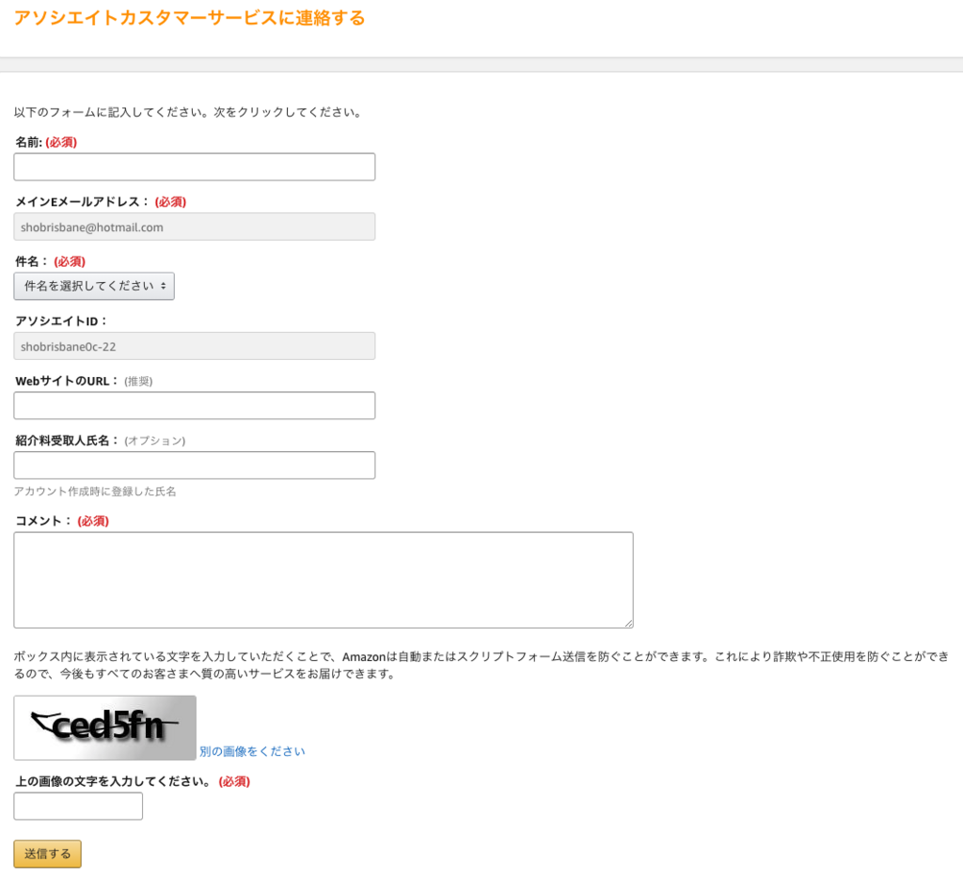Screen dimensions: 963x878
Task: Click the WebサイトのURL label
Action: [67, 381]
